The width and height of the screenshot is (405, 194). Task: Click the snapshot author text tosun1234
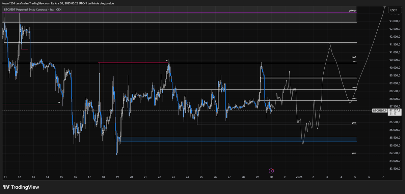[x=9, y=3]
